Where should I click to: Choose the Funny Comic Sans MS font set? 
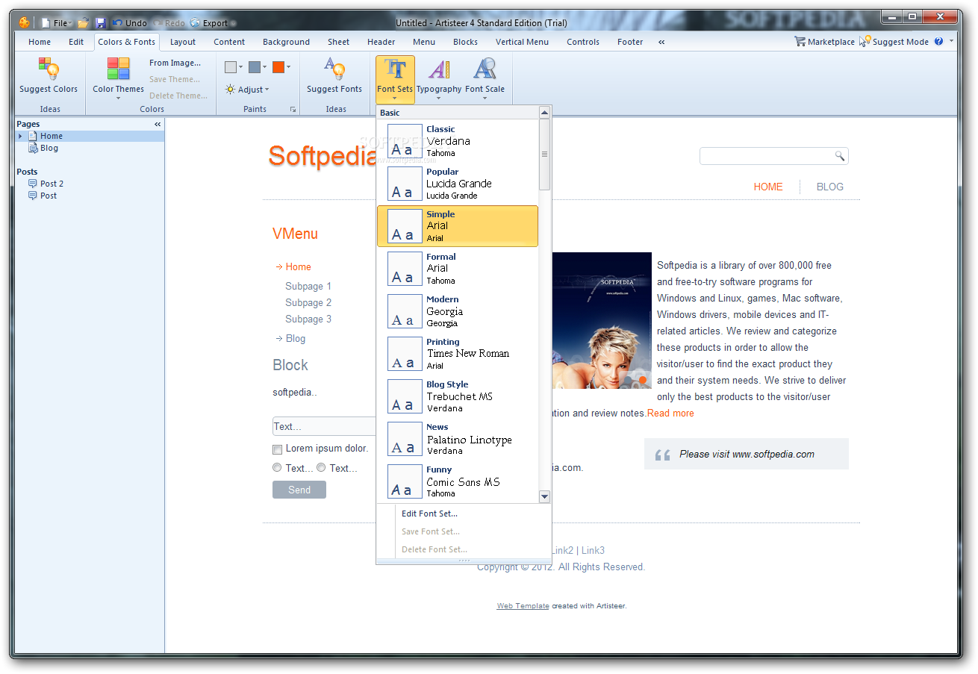458,481
